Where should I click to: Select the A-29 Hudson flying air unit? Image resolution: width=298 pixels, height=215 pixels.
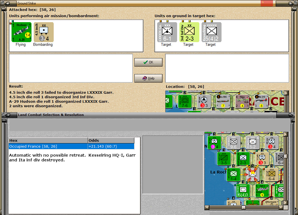point(21,32)
